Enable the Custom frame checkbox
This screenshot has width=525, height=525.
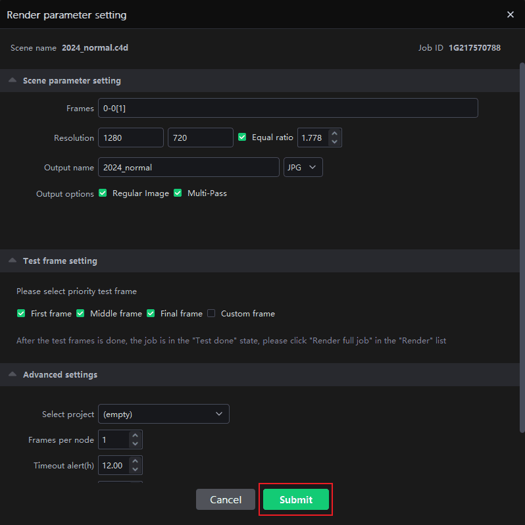(x=211, y=314)
